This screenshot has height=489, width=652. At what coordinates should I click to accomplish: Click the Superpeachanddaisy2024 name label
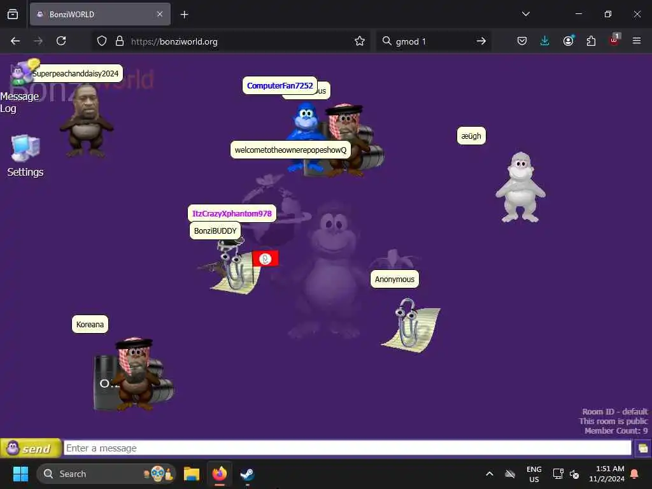(76, 74)
